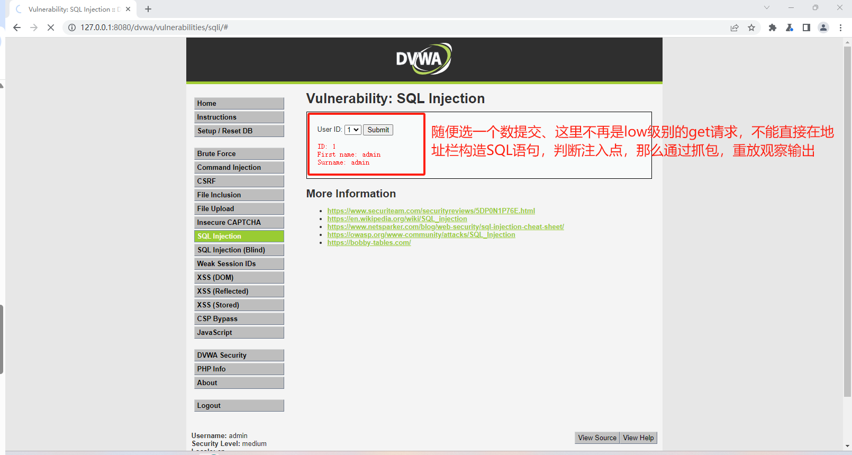Click the DVWA logo
This screenshot has height=455, width=852.
[424, 59]
